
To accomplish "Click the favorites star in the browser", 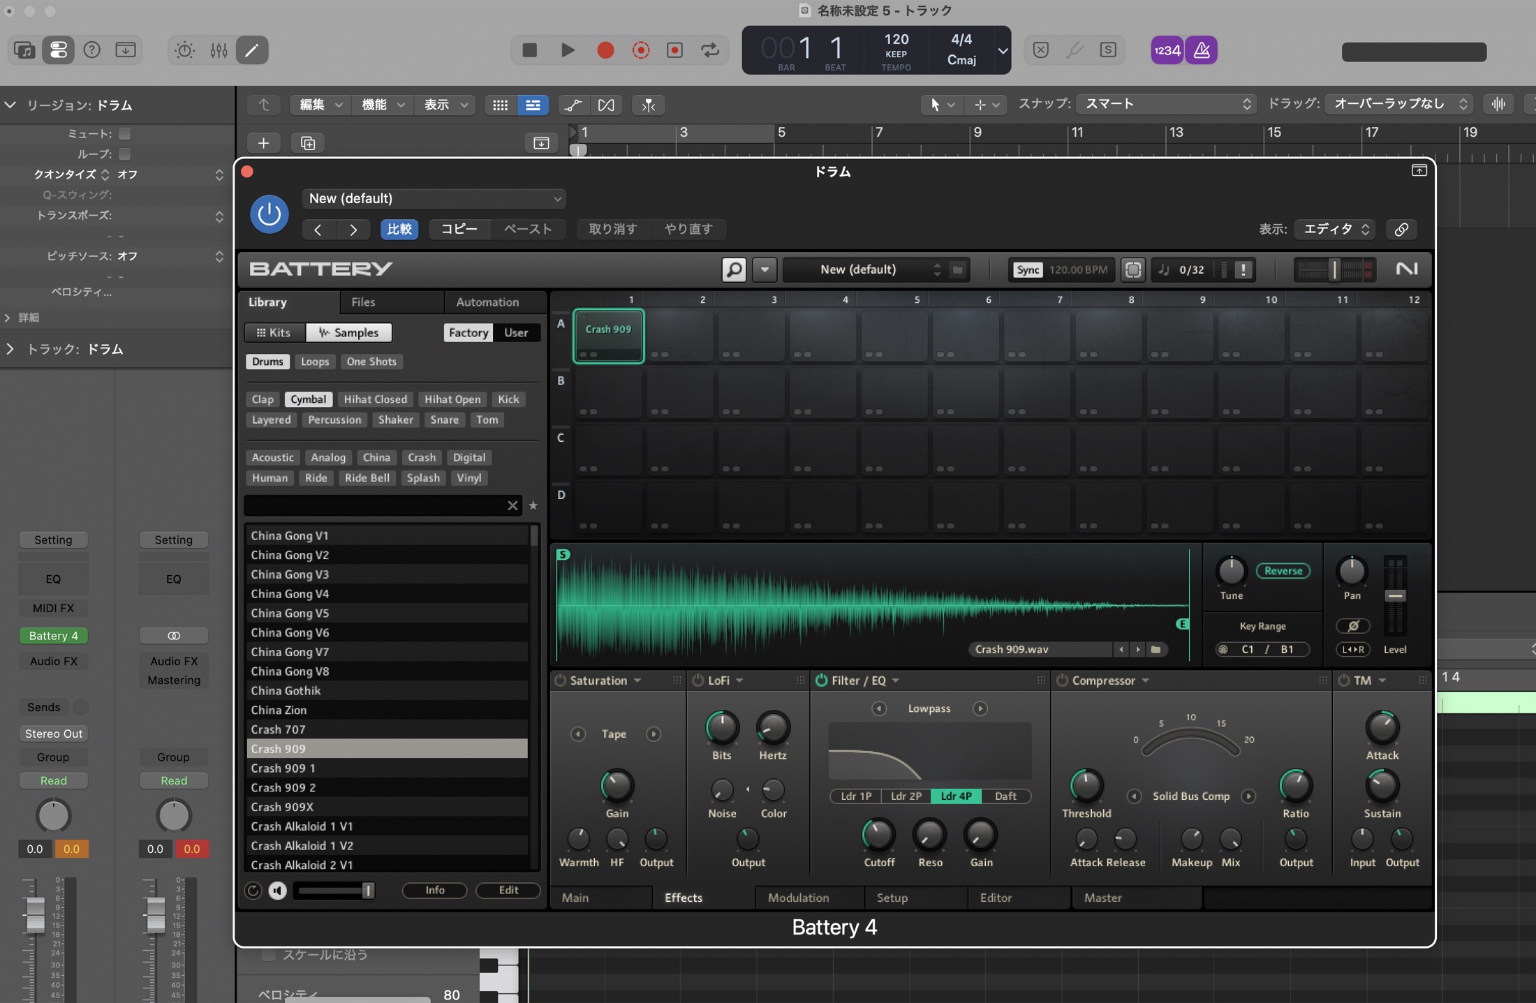I will click(x=533, y=505).
